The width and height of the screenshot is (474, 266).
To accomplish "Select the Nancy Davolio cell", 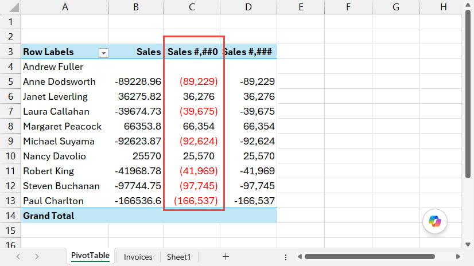I will [65, 156].
